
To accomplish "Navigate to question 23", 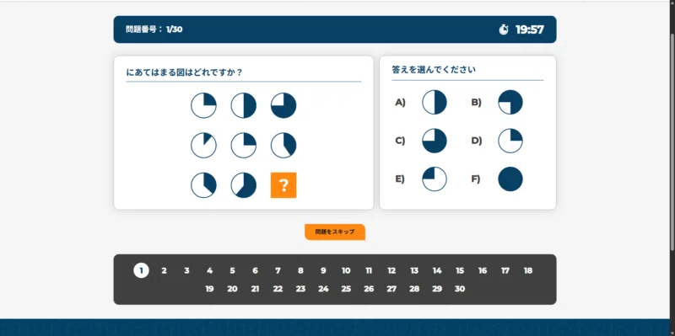I will [x=300, y=289].
